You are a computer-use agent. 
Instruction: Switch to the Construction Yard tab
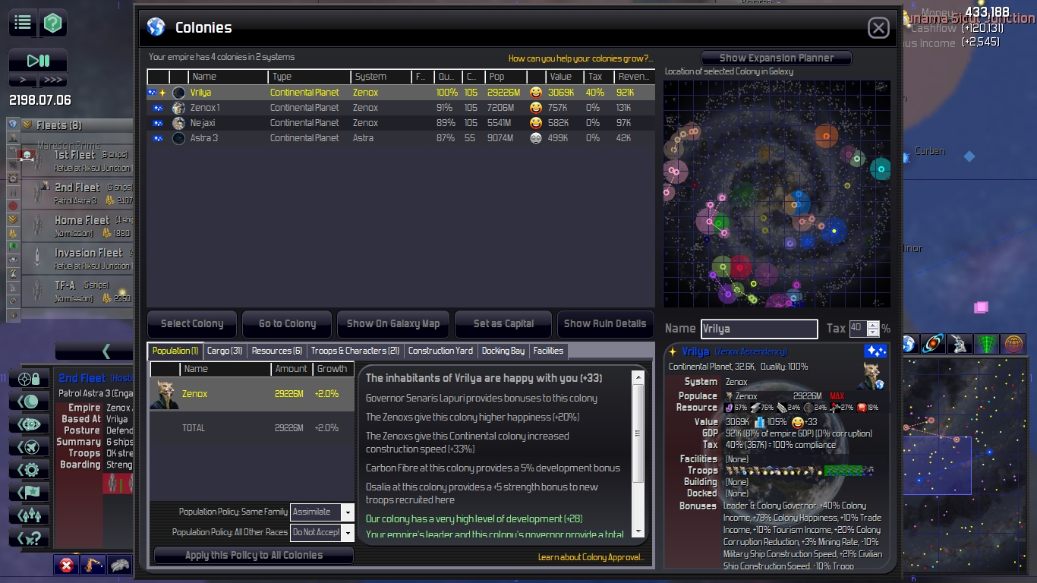[x=440, y=351]
